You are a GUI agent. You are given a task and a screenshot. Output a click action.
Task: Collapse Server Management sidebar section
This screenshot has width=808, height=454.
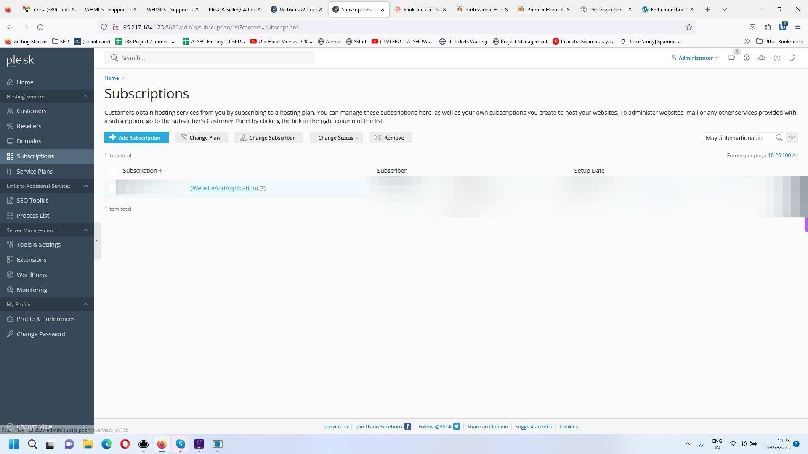point(86,230)
